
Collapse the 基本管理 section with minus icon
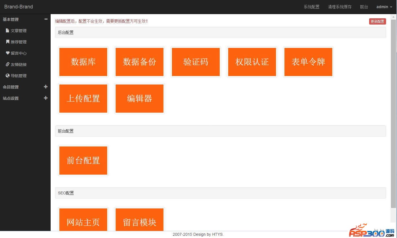tap(46, 19)
